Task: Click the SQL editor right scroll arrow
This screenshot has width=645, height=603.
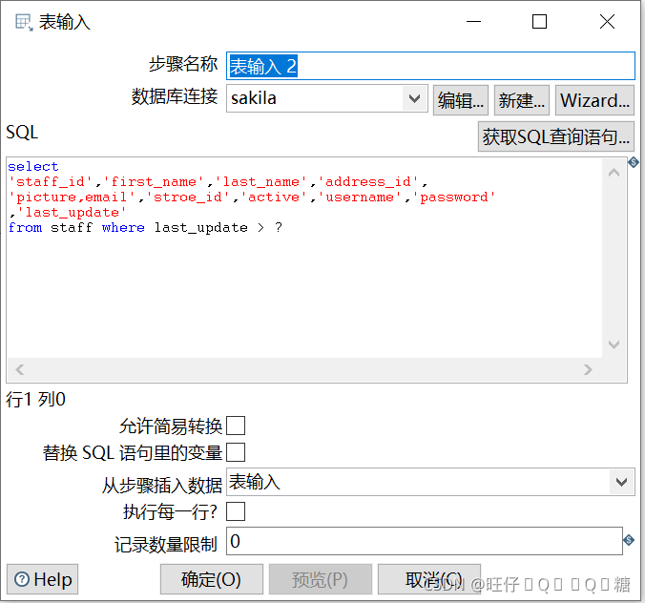Action: 588,369
